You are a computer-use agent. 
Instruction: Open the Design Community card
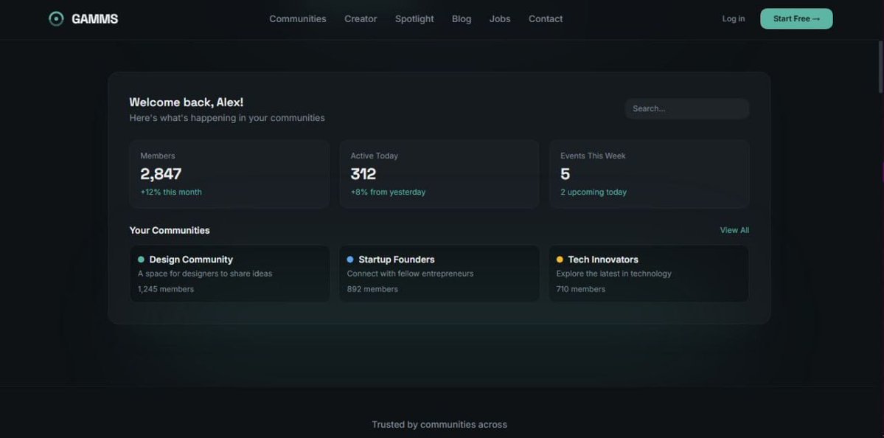(x=229, y=274)
